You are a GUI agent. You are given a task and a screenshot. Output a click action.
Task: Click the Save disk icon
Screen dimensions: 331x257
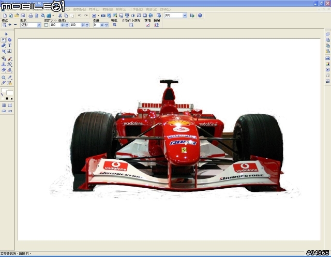click(23, 16)
